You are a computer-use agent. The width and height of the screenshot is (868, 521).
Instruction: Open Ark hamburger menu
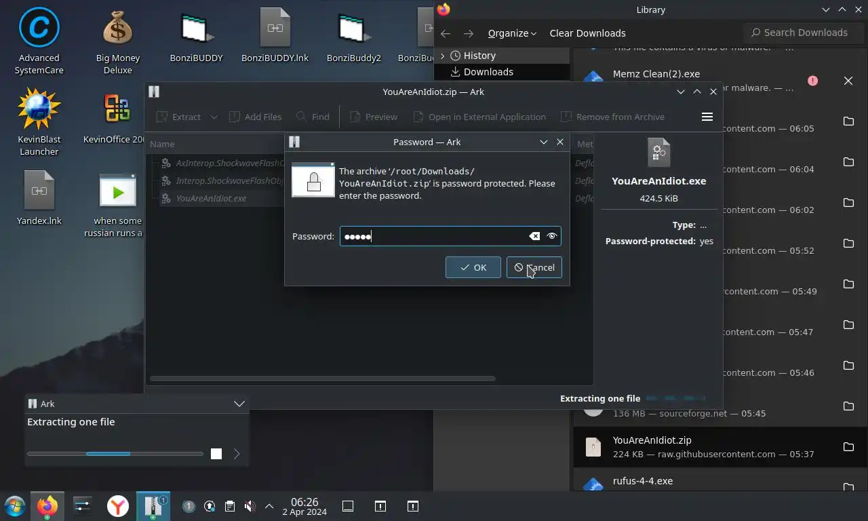[707, 117]
